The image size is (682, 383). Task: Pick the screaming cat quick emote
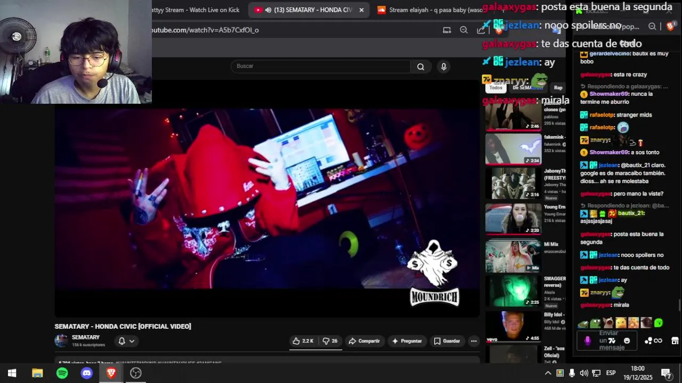tap(608, 323)
